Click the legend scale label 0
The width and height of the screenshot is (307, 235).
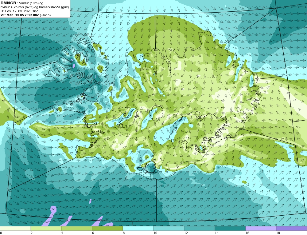(x=1, y=233)
